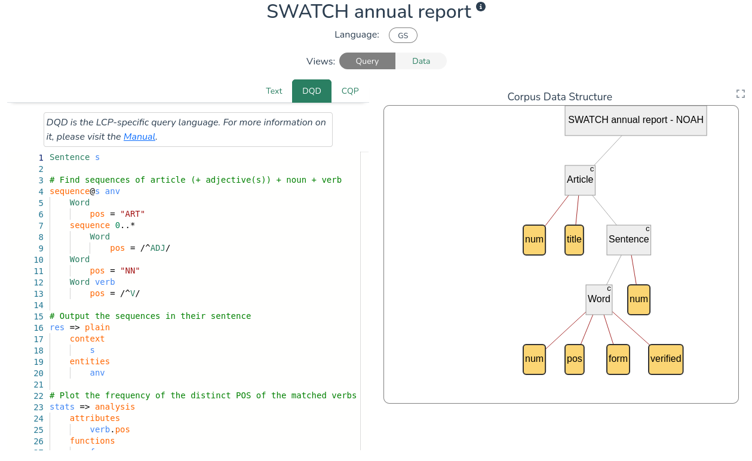Select the form attribute under Word

pyautogui.click(x=618, y=359)
